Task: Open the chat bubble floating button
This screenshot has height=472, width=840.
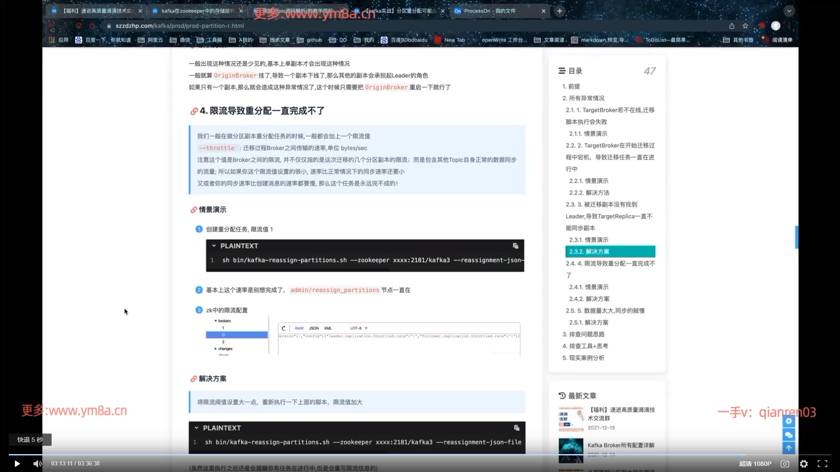Action: [x=788, y=435]
